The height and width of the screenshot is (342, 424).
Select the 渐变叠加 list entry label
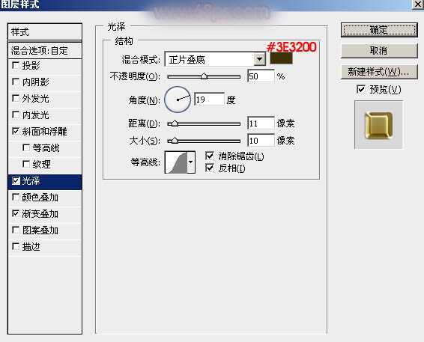click(40, 214)
